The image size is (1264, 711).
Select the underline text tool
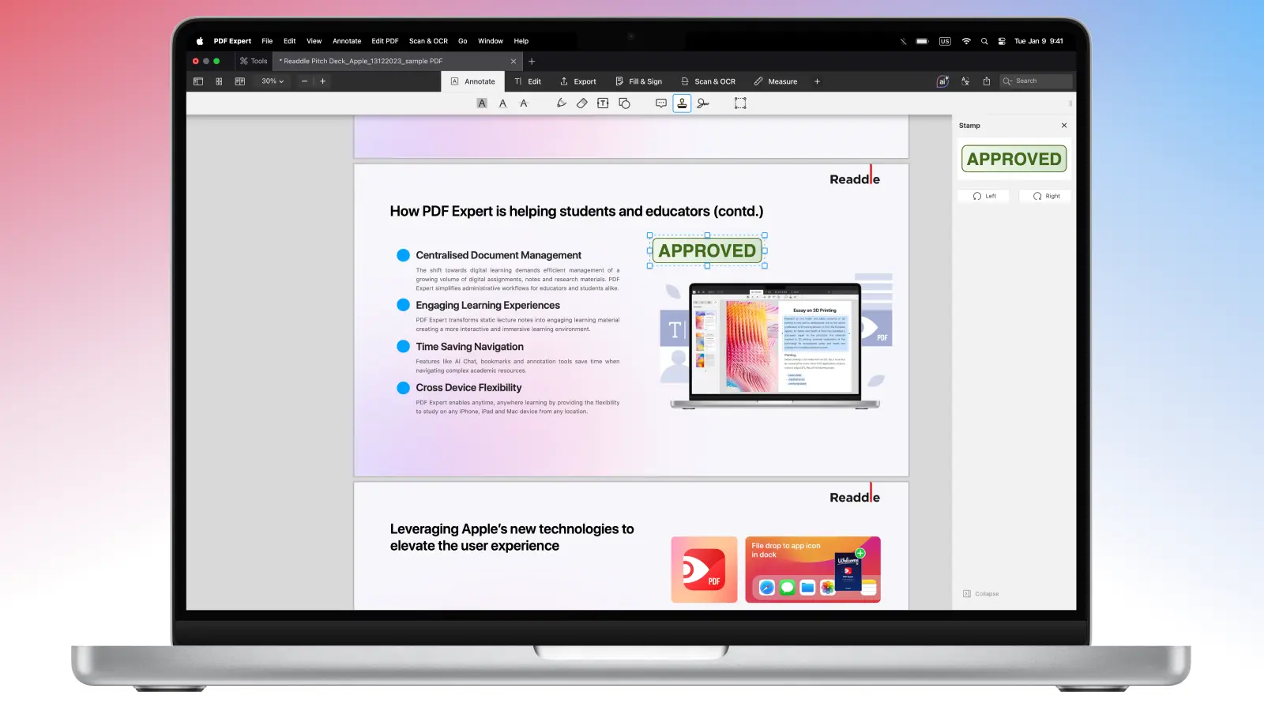[x=502, y=103]
